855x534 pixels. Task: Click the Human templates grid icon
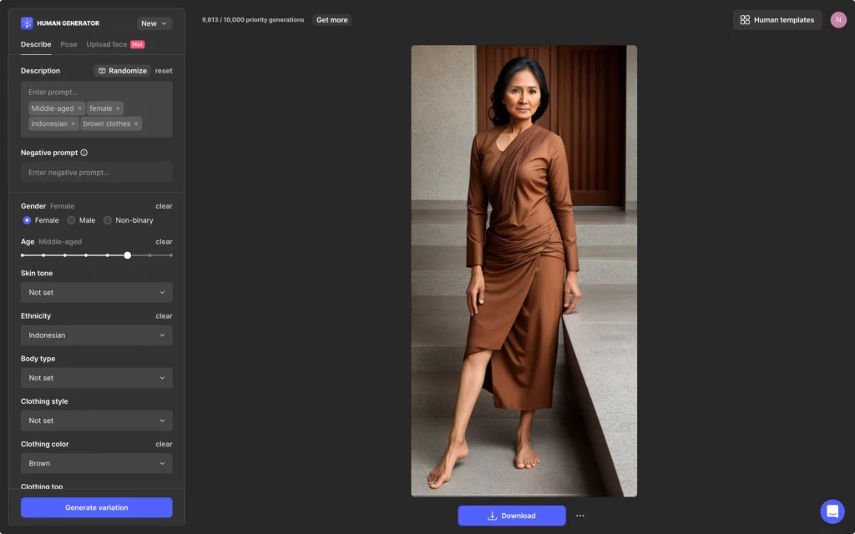(745, 20)
